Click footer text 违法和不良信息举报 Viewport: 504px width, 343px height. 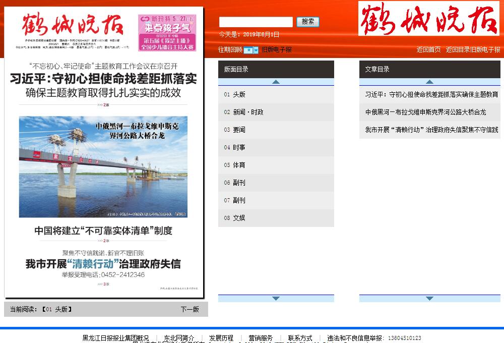pos(354,338)
